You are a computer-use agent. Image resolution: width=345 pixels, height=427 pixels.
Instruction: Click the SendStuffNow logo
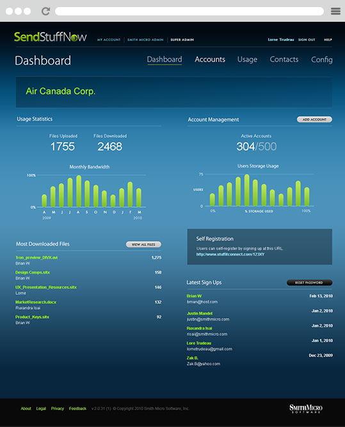tap(51, 37)
